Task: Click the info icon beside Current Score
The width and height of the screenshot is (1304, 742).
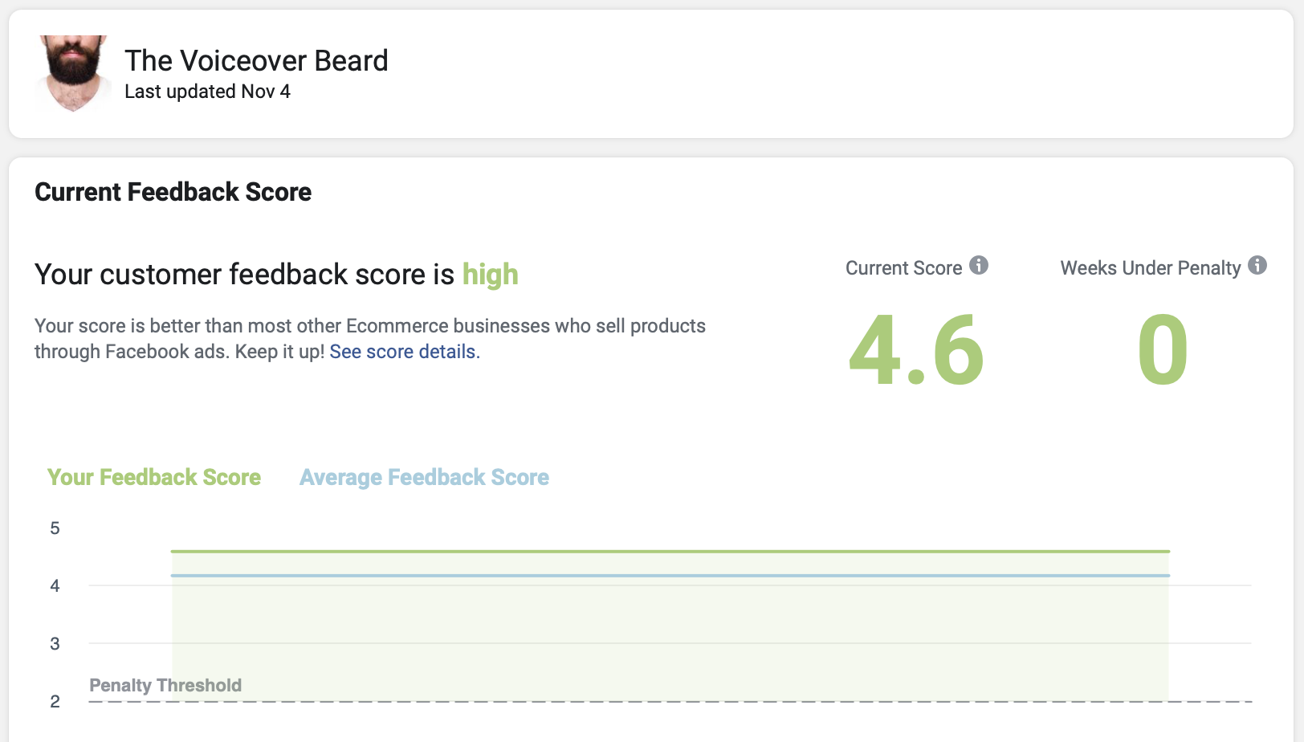Action: coord(978,265)
